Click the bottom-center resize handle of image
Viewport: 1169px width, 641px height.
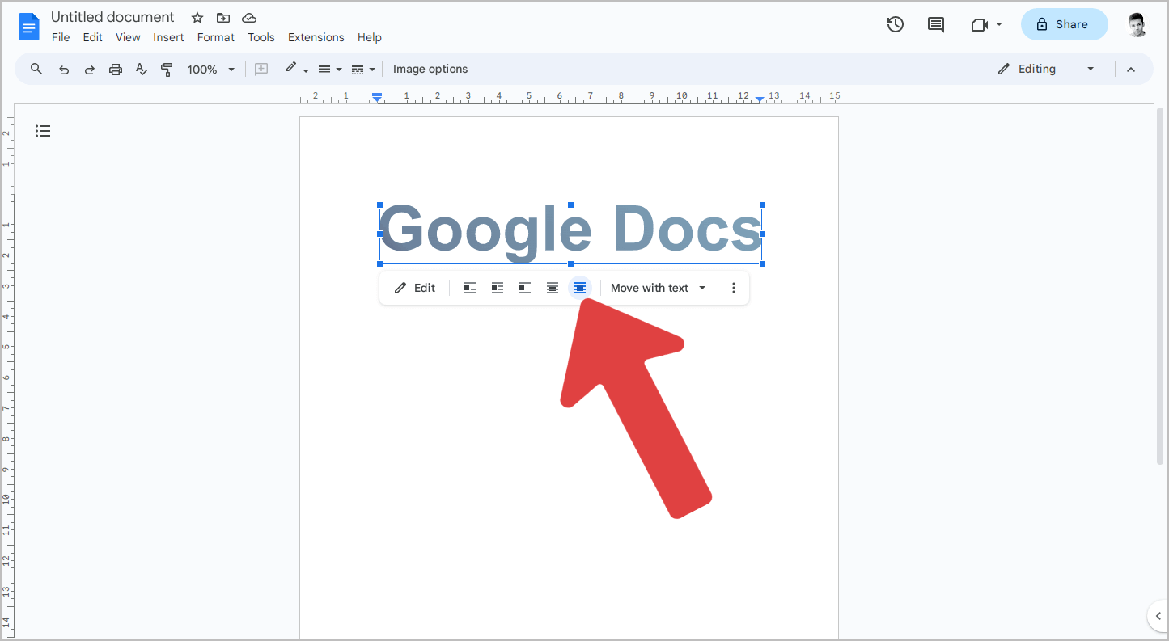571,264
